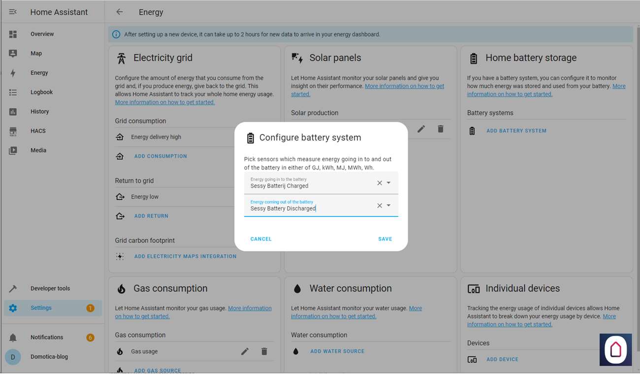Open Developer tools in the sidebar
The width and height of the screenshot is (640, 374).
pos(50,288)
